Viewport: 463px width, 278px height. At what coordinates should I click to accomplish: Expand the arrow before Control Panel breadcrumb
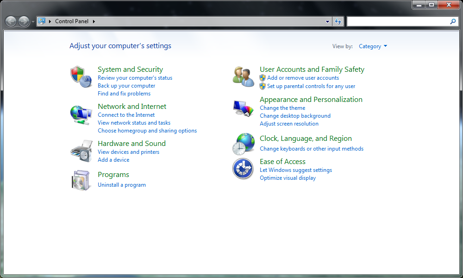pos(50,21)
